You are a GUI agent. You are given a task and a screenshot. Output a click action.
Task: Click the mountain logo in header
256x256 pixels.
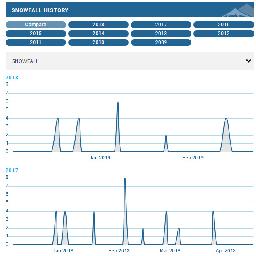click(237, 10)
